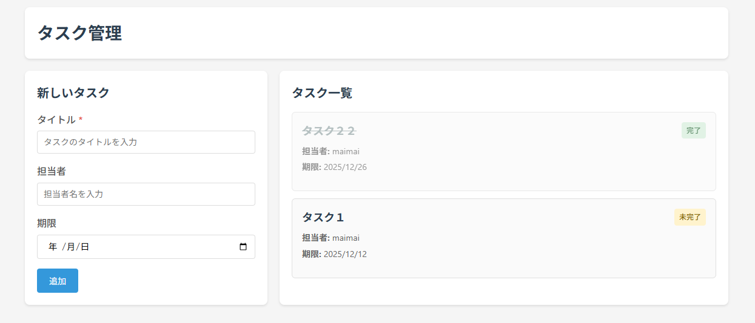Click the 新しいタスク form heading
The image size is (755, 323).
[x=73, y=93]
